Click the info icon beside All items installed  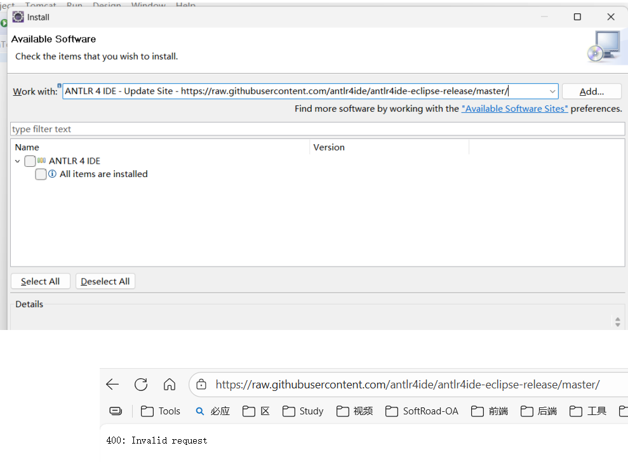tap(52, 174)
